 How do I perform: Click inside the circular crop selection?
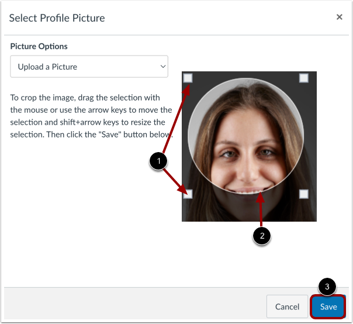246,136
